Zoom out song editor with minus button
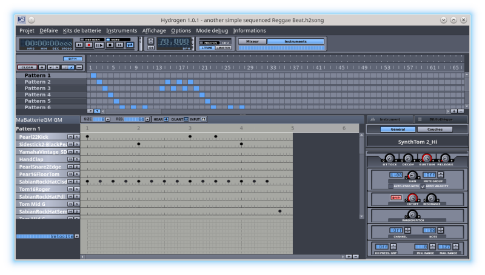This screenshot has width=485, height=275. 461,111
